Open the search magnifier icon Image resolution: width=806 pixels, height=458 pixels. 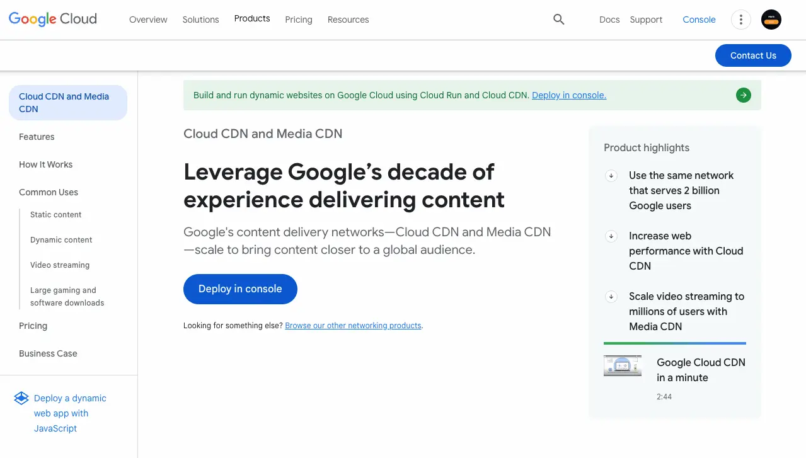pos(558,20)
